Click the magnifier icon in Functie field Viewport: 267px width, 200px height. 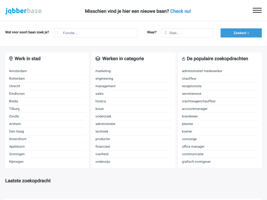coord(57,33)
